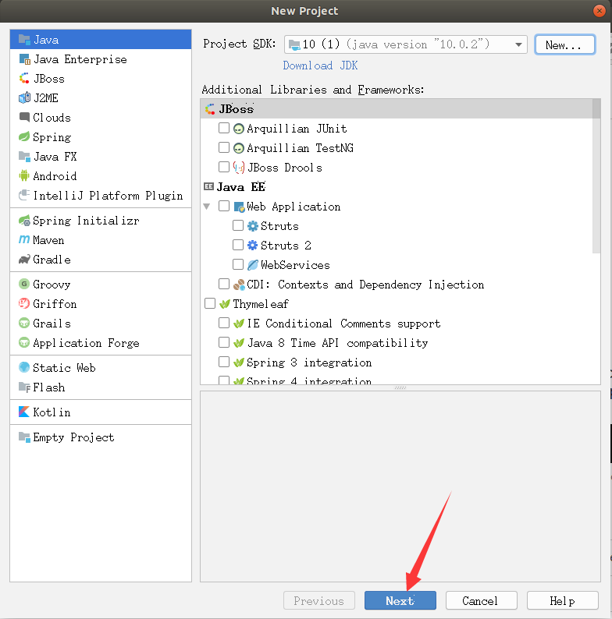Select the Griffon icon
The width and height of the screenshot is (612, 619).
click(24, 303)
